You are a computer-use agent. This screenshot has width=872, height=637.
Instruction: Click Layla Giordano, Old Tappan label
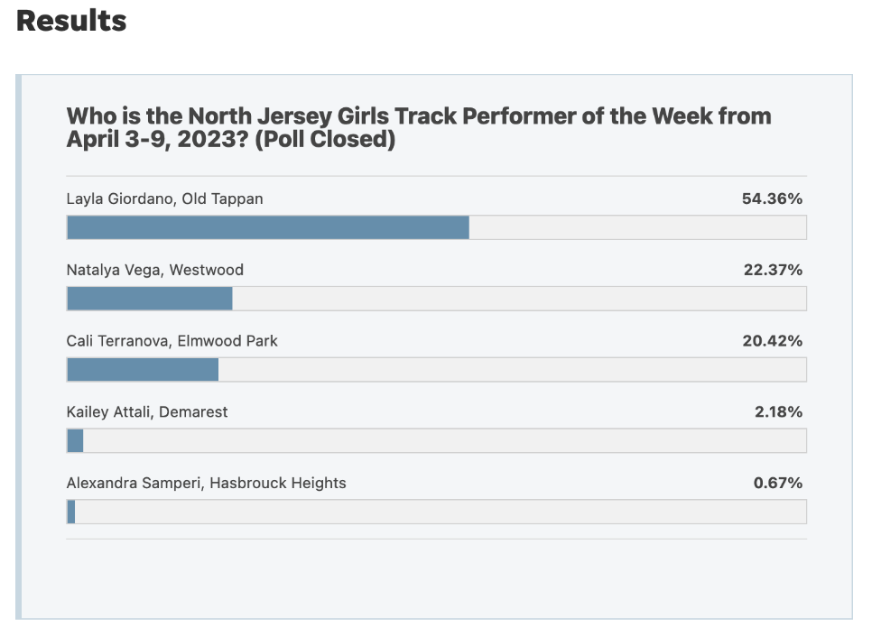(164, 198)
